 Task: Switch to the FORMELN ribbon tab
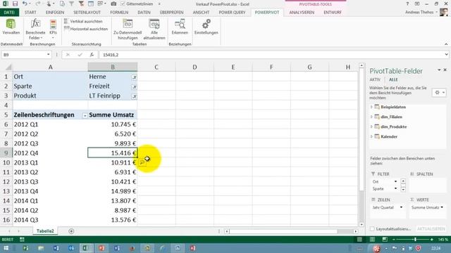pyautogui.click(x=119, y=13)
